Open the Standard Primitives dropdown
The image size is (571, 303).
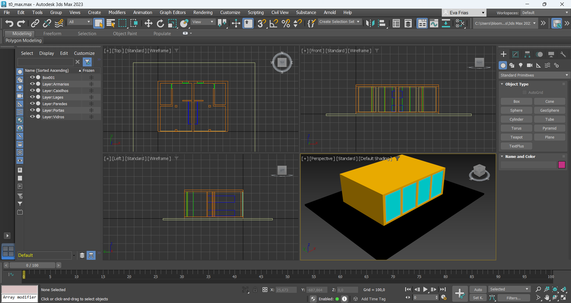pos(533,75)
